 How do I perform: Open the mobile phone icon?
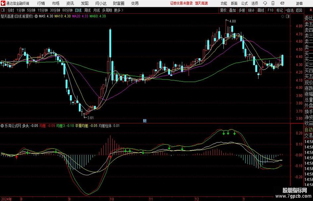point(273,3)
